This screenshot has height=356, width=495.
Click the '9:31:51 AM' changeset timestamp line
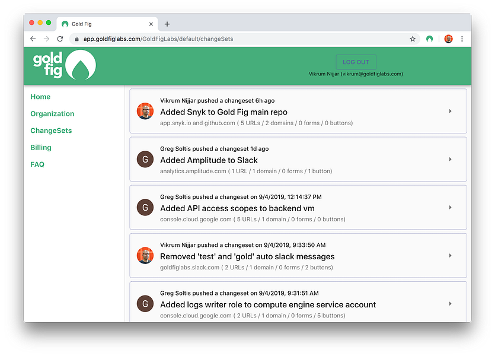tap(239, 293)
